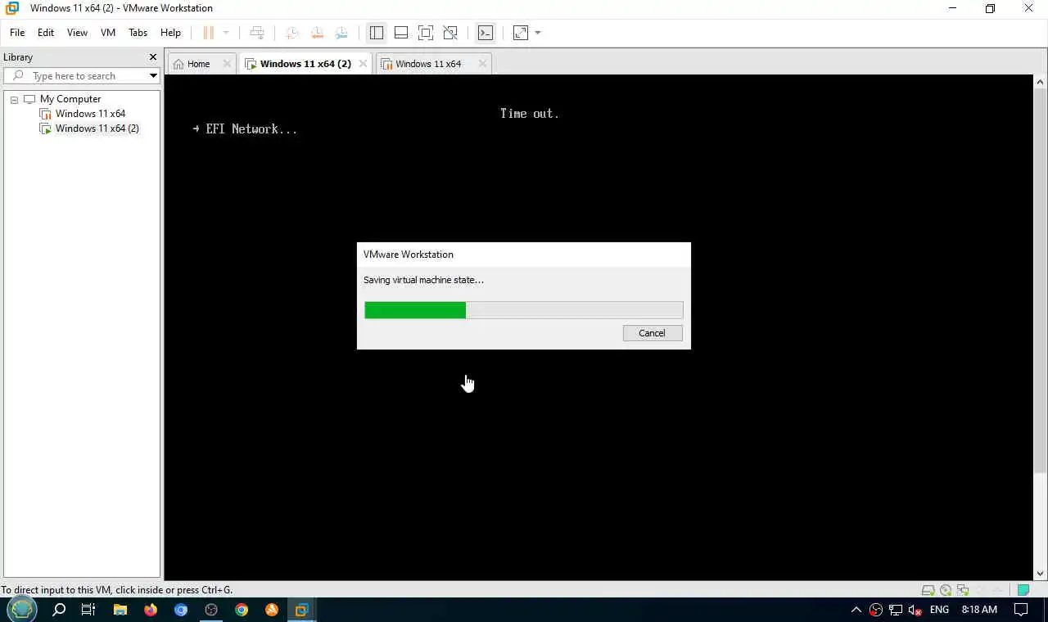Enter full screen mode icon

click(426, 33)
